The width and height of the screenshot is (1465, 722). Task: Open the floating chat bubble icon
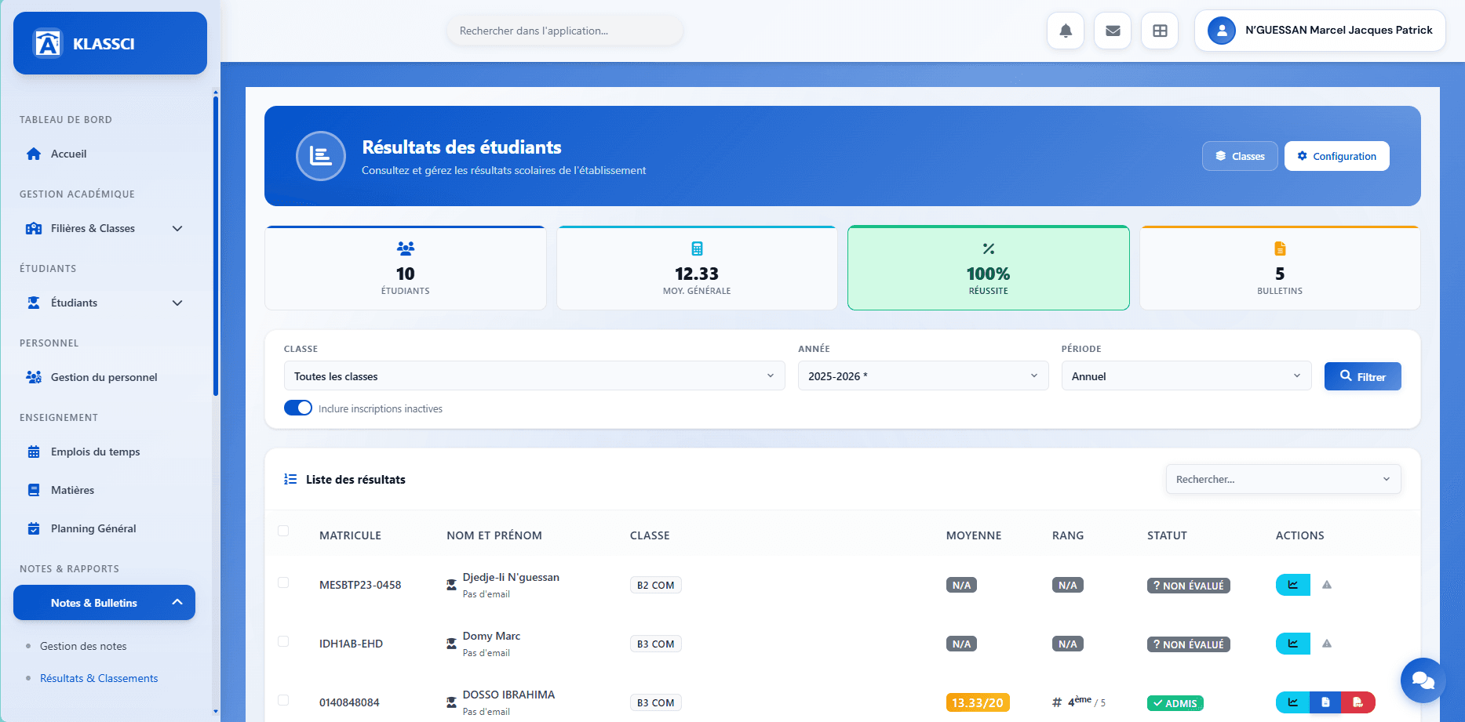1423,680
